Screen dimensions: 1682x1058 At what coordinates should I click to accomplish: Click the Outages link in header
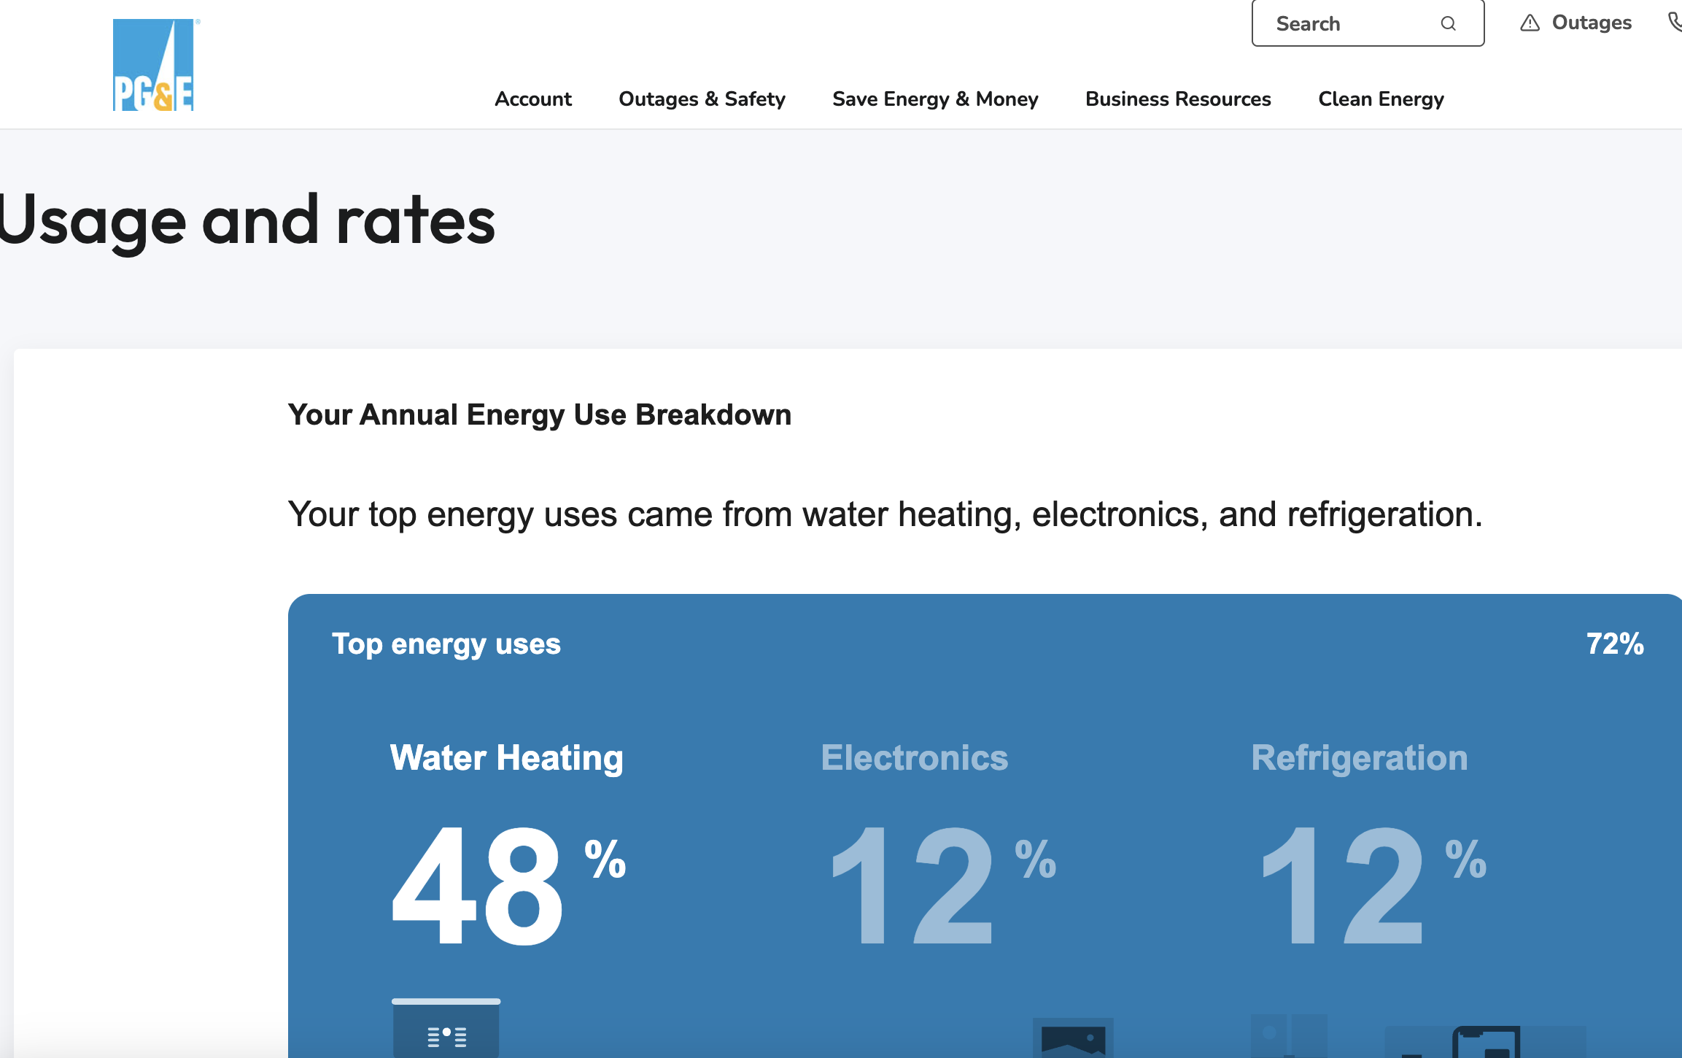click(x=1591, y=23)
